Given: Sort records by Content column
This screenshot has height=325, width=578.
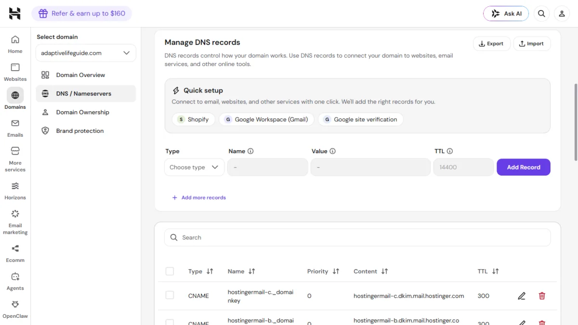Looking at the screenshot, I should point(384,272).
